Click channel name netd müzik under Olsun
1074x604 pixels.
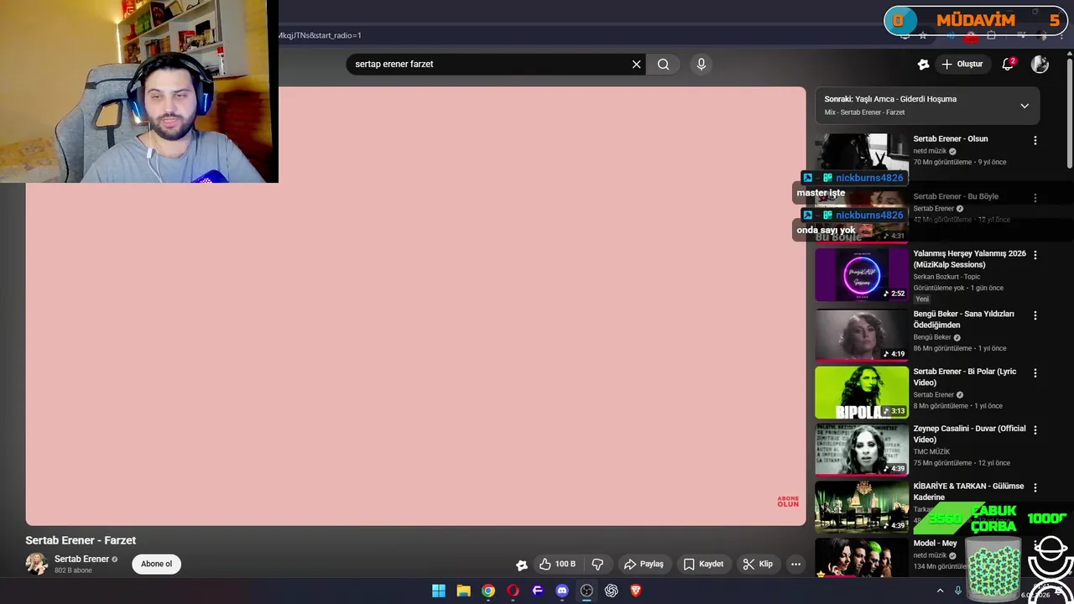(930, 151)
